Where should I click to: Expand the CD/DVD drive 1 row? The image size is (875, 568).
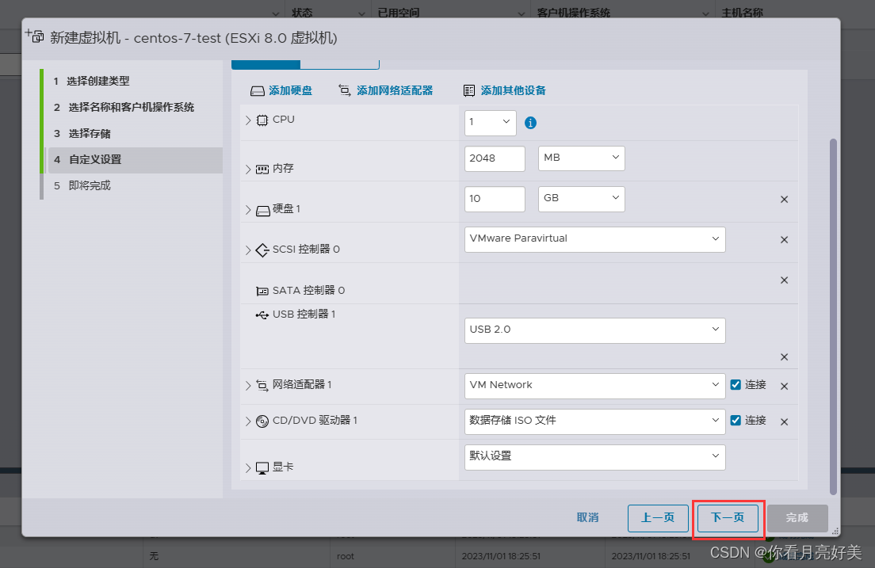[248, 421]
